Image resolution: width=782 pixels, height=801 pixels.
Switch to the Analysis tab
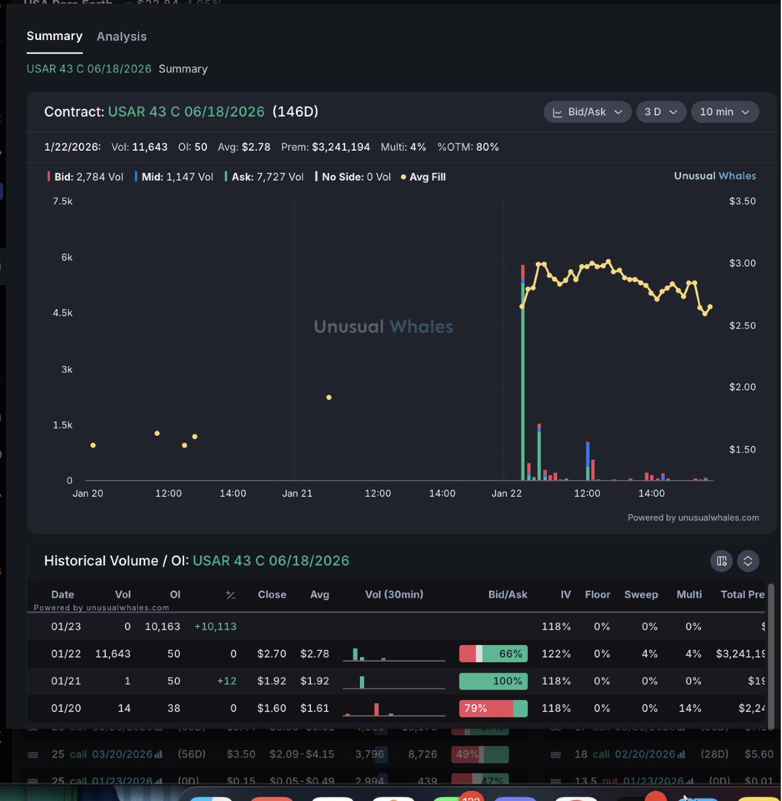tap(122, 36)
